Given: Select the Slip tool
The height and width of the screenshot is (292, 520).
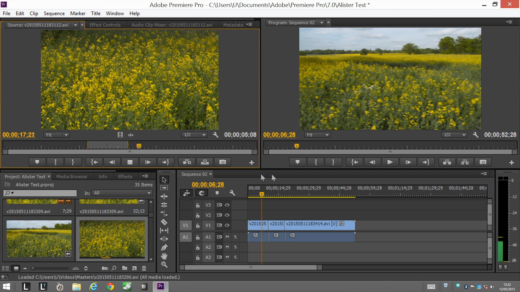Looking at the screenshot, I should tap(164, 230).
